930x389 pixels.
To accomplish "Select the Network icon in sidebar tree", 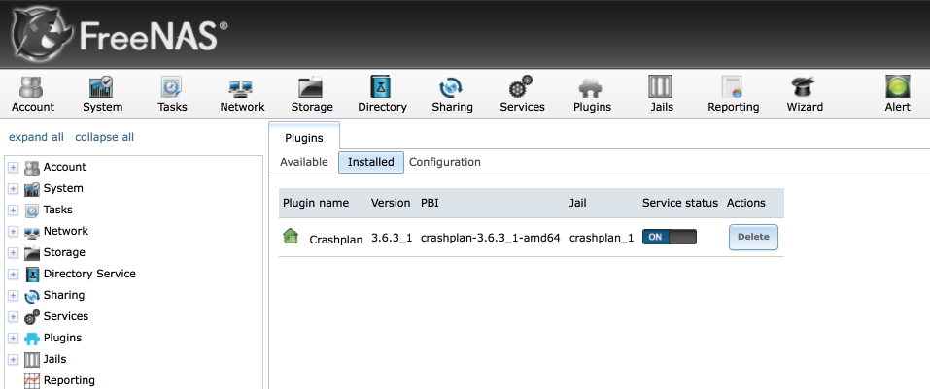I will click(x=32, y=232).
